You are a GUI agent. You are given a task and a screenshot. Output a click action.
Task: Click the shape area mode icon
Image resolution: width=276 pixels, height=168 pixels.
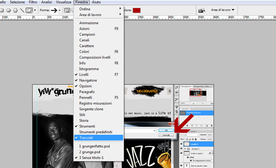(x=67, y=11)
